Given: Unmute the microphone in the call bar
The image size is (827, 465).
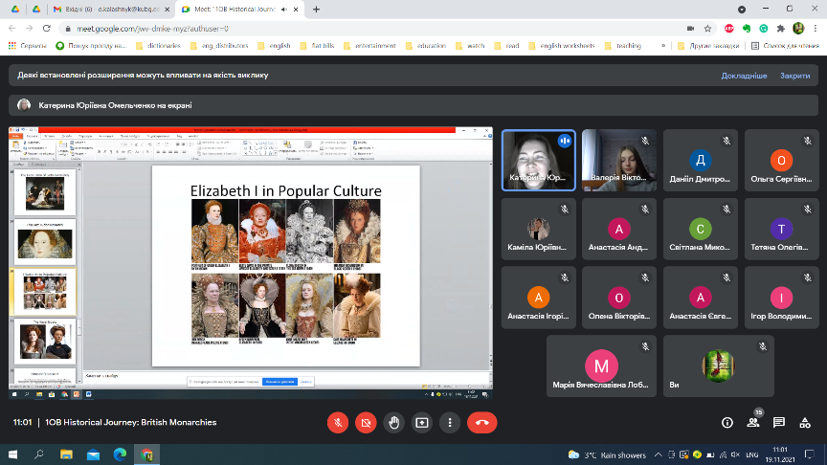Looking at the screenshot, I should tap(337, 422).
